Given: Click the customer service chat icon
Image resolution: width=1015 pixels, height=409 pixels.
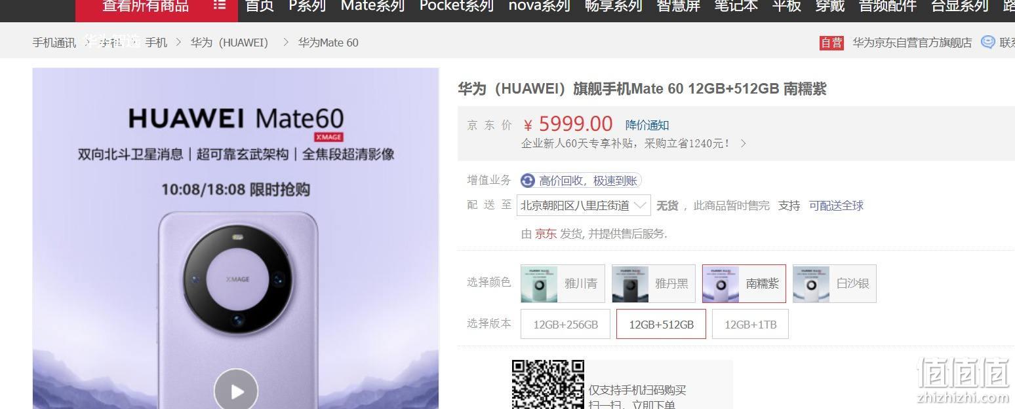Looking at the screenshot, I should click(x=987, y=43).
